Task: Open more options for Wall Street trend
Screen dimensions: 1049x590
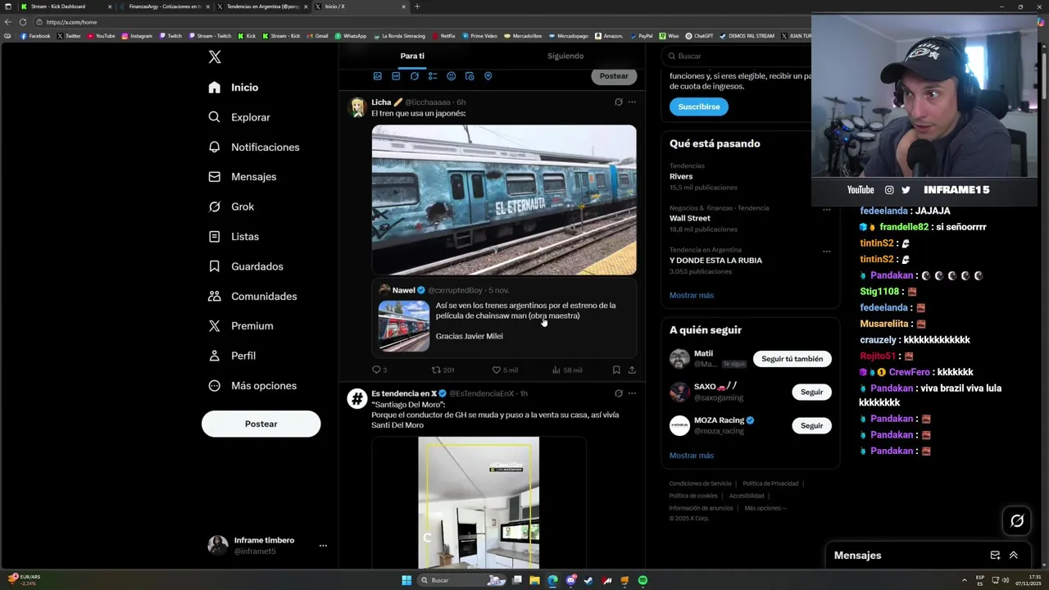Action: pos(826,209)
